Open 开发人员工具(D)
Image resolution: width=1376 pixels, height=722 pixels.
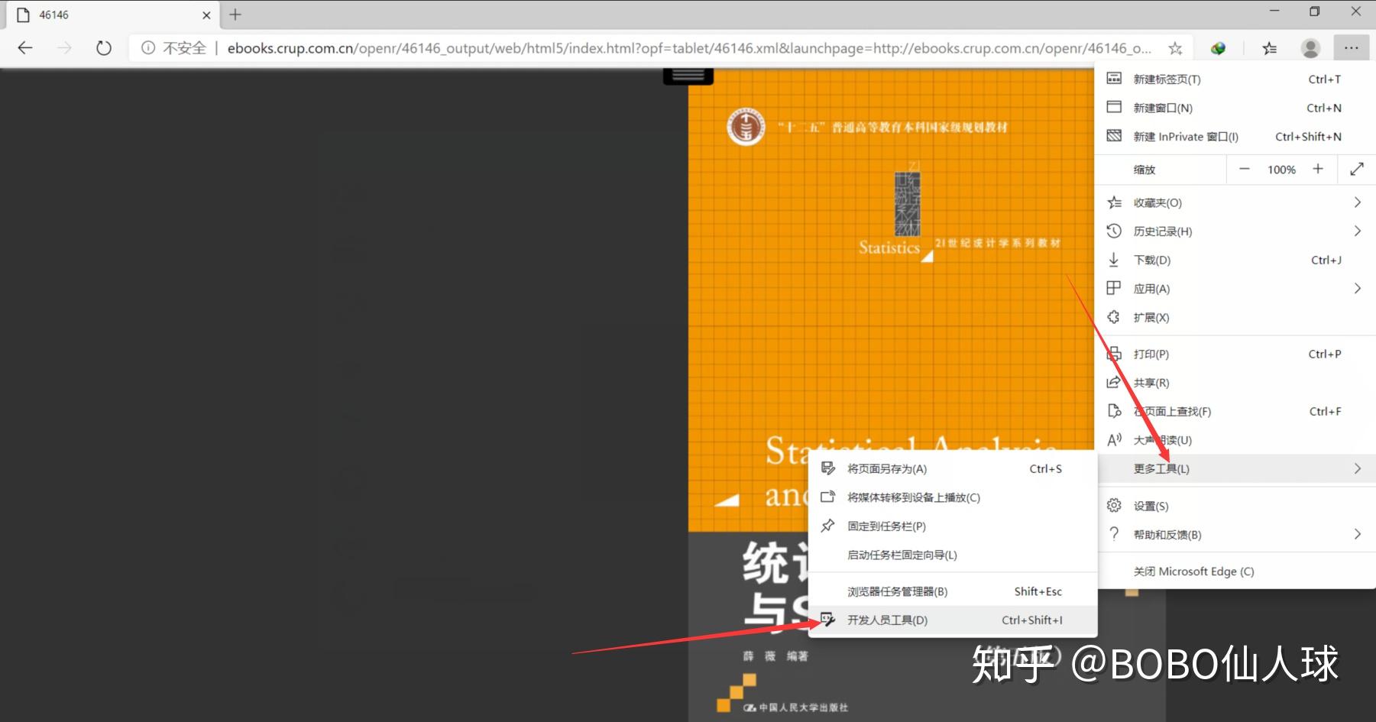coord(953,620)
